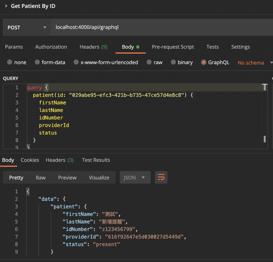The width and height of the screenshot is (273, 262).
Task: Expand the Get Patient By ID title arrow
Action: pos(6,6)
